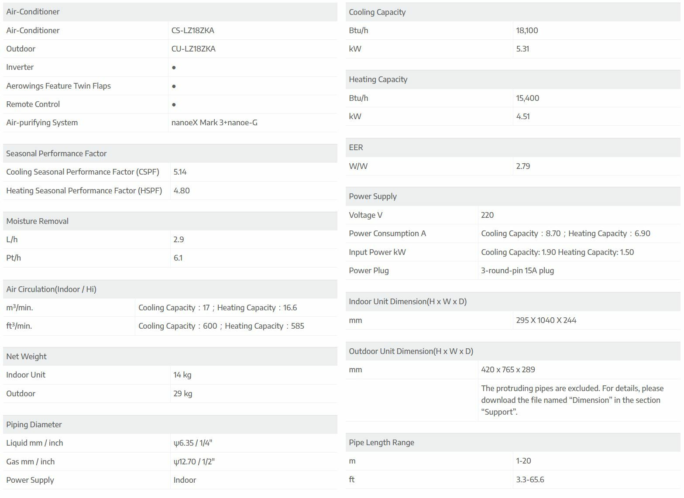Click the Inverter bullet dot indicator

(x=174, y=68)
